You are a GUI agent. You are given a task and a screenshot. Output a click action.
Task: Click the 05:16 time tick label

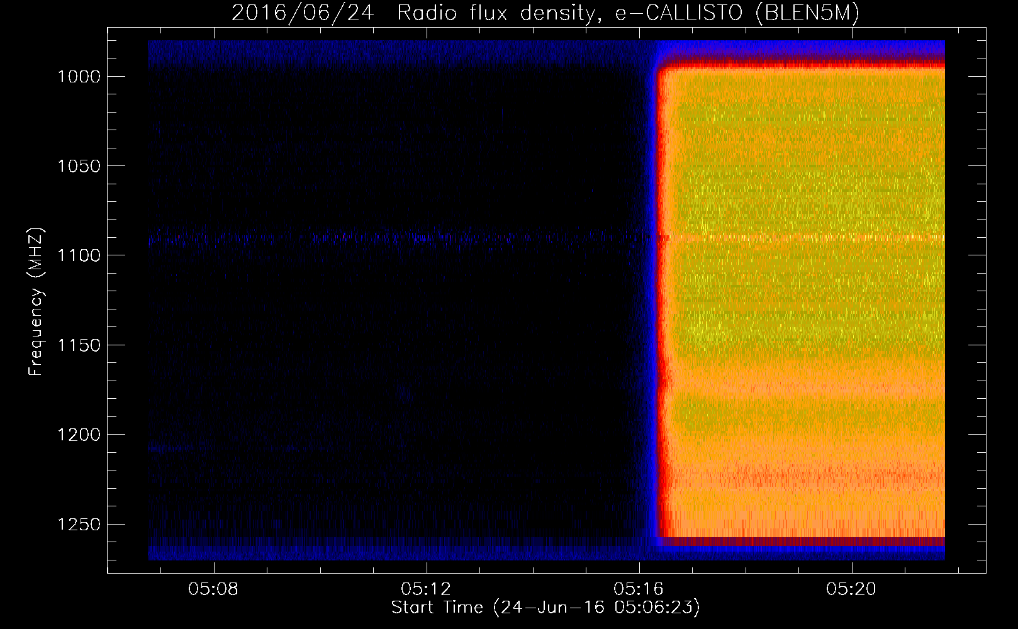click(x=639, y=589)
